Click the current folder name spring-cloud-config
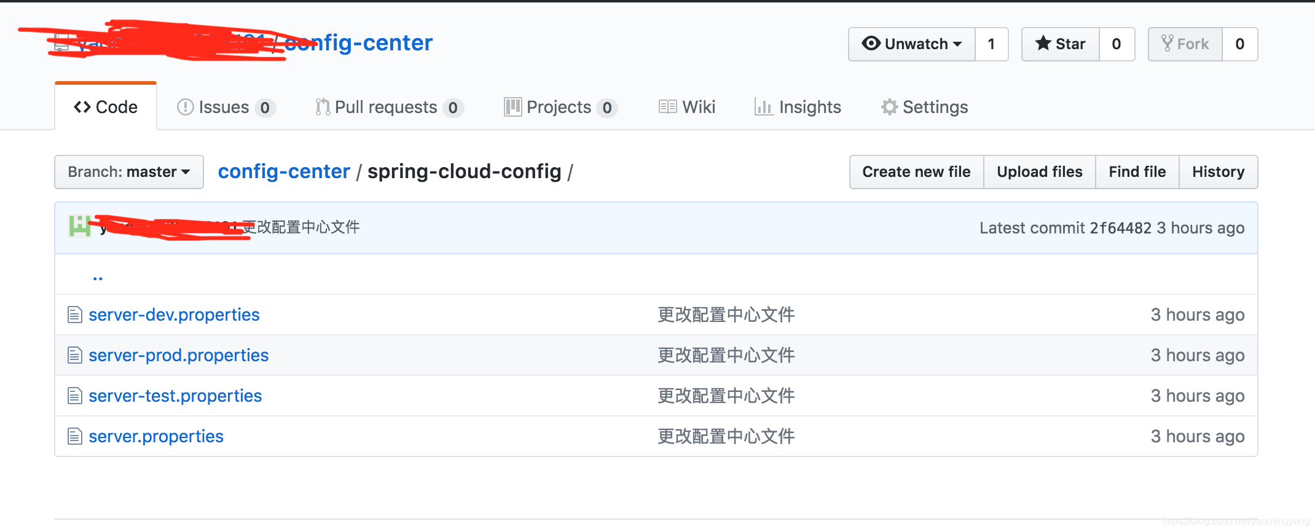Image resolution: width=1315 pixels, height=532 pixels. [x=465, y=171]
